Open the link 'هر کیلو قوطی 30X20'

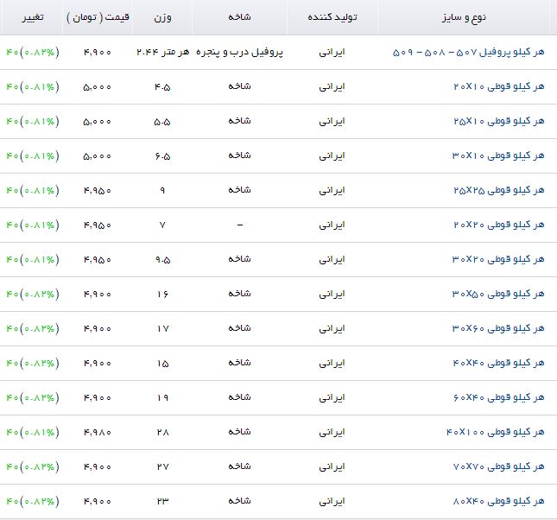coord(498,259)
